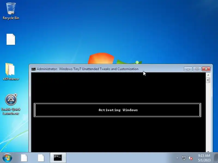Image resolution: width=218 pixels, height=163 pixels.
Task: Click the Recycle Bin label
Action: pos(11,18)
